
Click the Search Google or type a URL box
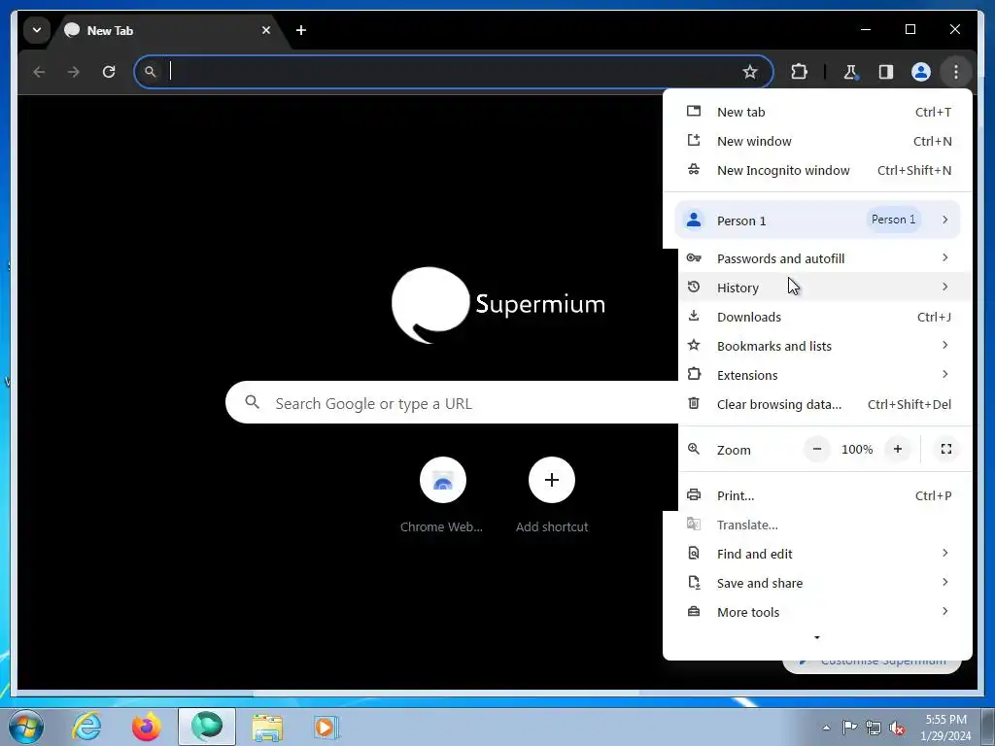pyautogui.click(x=452, y=403)
